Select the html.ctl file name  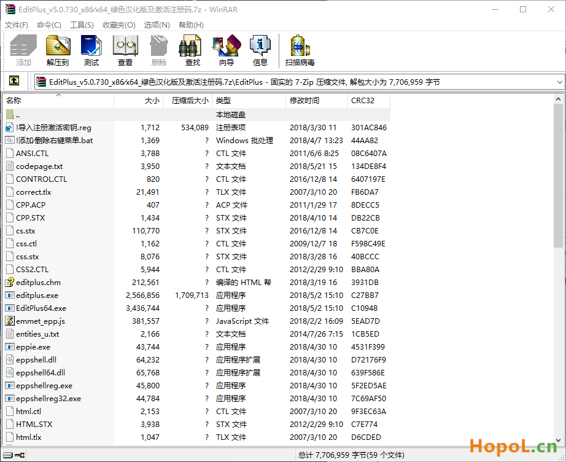coord(28,412)
